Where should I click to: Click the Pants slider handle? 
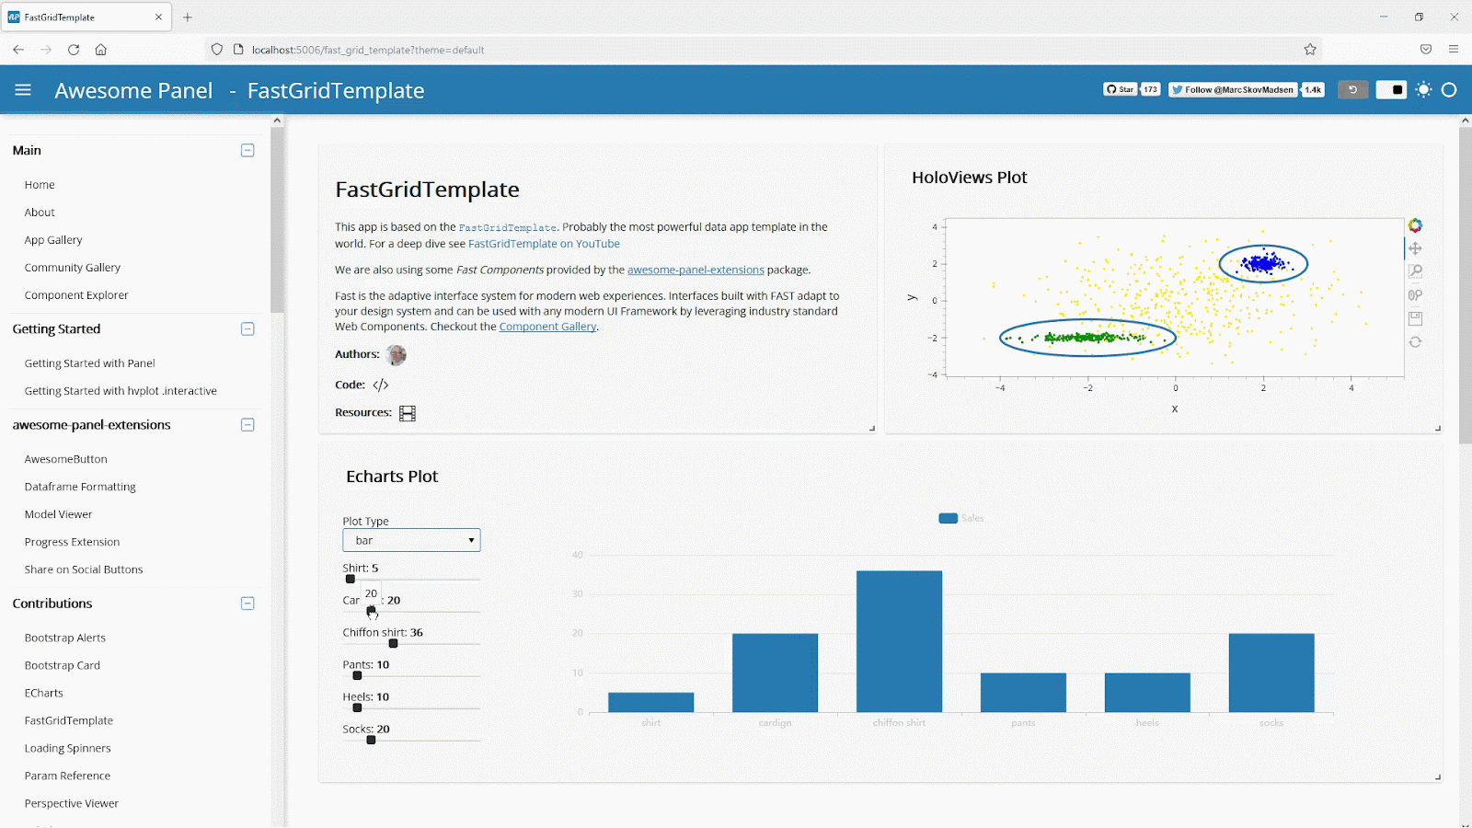tap(357, 676)
